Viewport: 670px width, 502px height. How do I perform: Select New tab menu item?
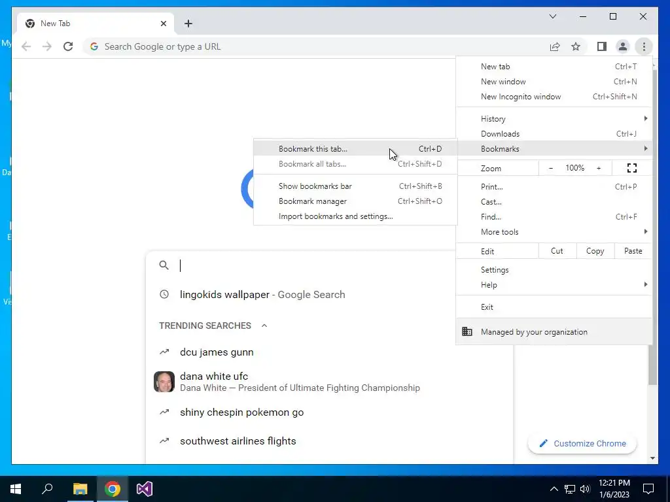[554, 67]
